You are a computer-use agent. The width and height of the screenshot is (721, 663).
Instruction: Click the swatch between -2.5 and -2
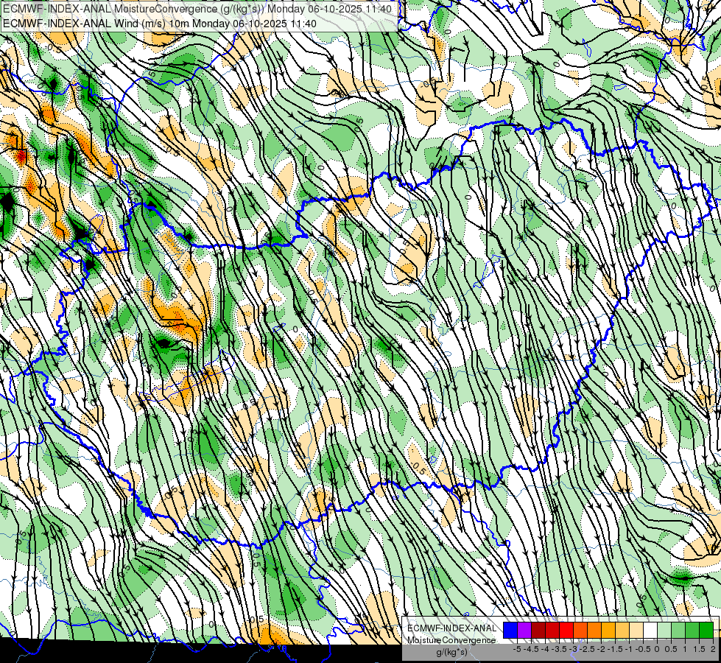594,631
